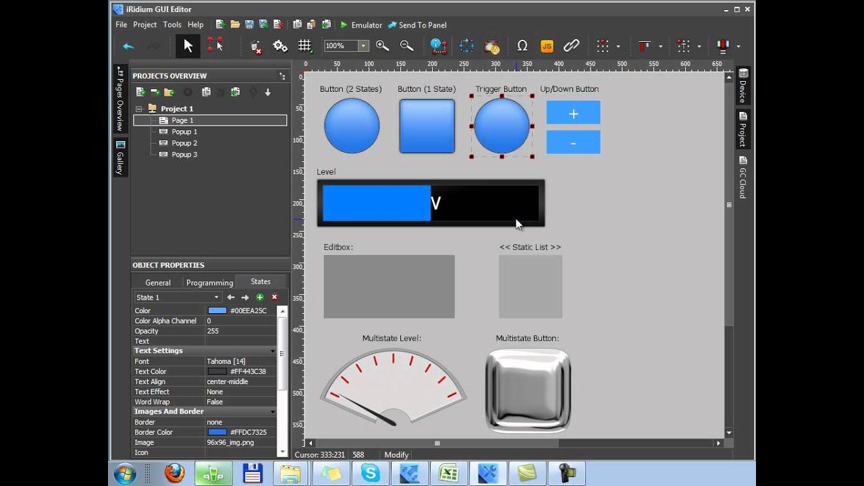Click the zoom in magnifier
Viewport: 864px width, 486px height.
(x=382, y=46)
